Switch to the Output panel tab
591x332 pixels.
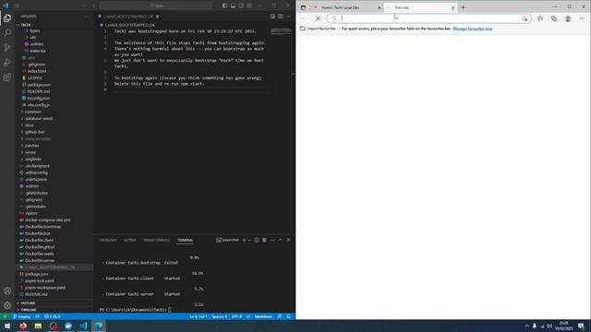click(130, 240)
